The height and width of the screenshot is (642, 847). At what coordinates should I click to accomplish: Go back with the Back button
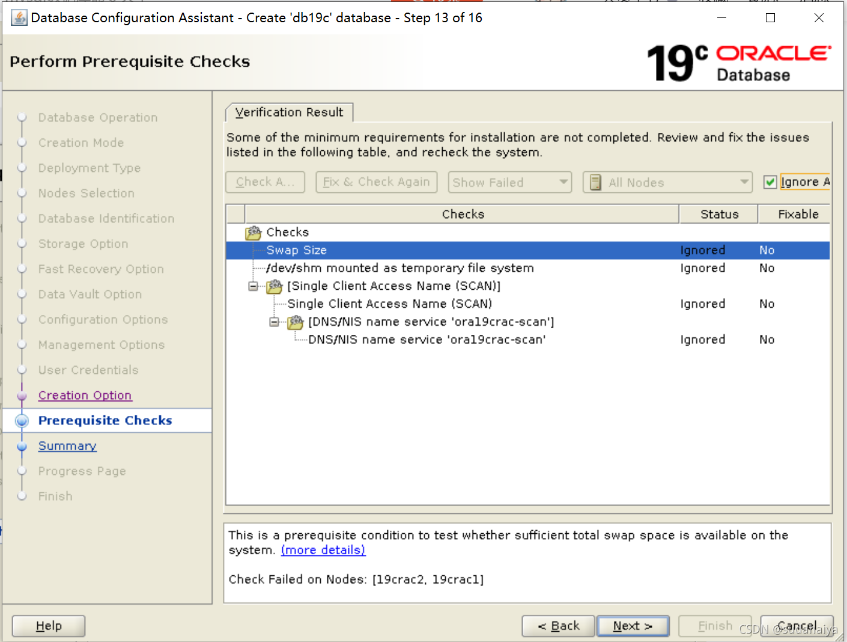coord(558,626)
